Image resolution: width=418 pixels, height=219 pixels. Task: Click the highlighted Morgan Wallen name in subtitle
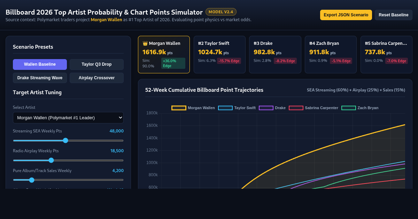click(x=106, y=20)
